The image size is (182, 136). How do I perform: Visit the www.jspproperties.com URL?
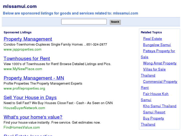click(x=23, y=49)
